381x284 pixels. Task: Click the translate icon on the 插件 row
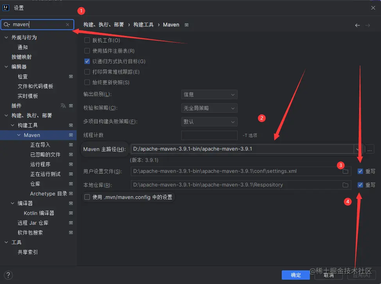click(x=63, y=105)
